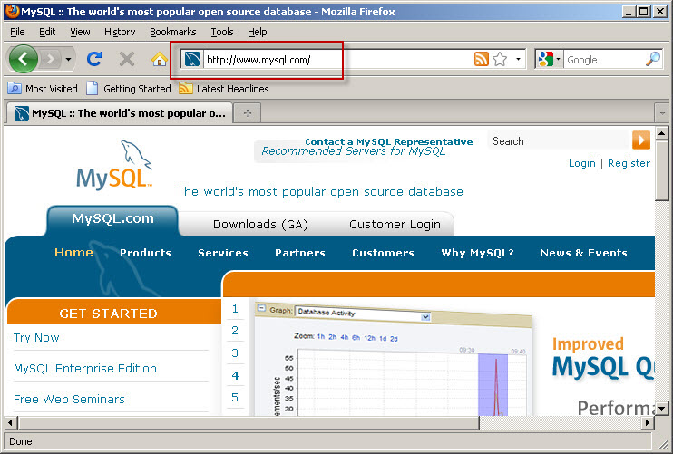Click Recommended Servers for MySQL link
The width and height of the screenshot is (673, 454).
(x=353, y=151)
